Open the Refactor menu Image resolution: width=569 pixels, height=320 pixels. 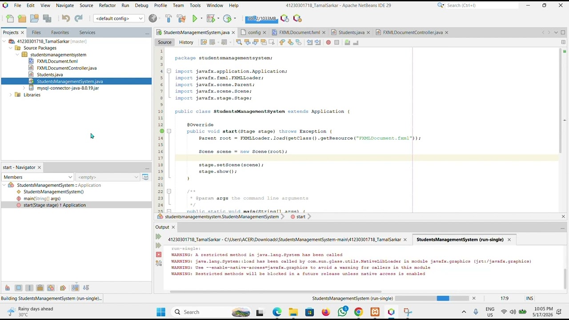(107, 5)
